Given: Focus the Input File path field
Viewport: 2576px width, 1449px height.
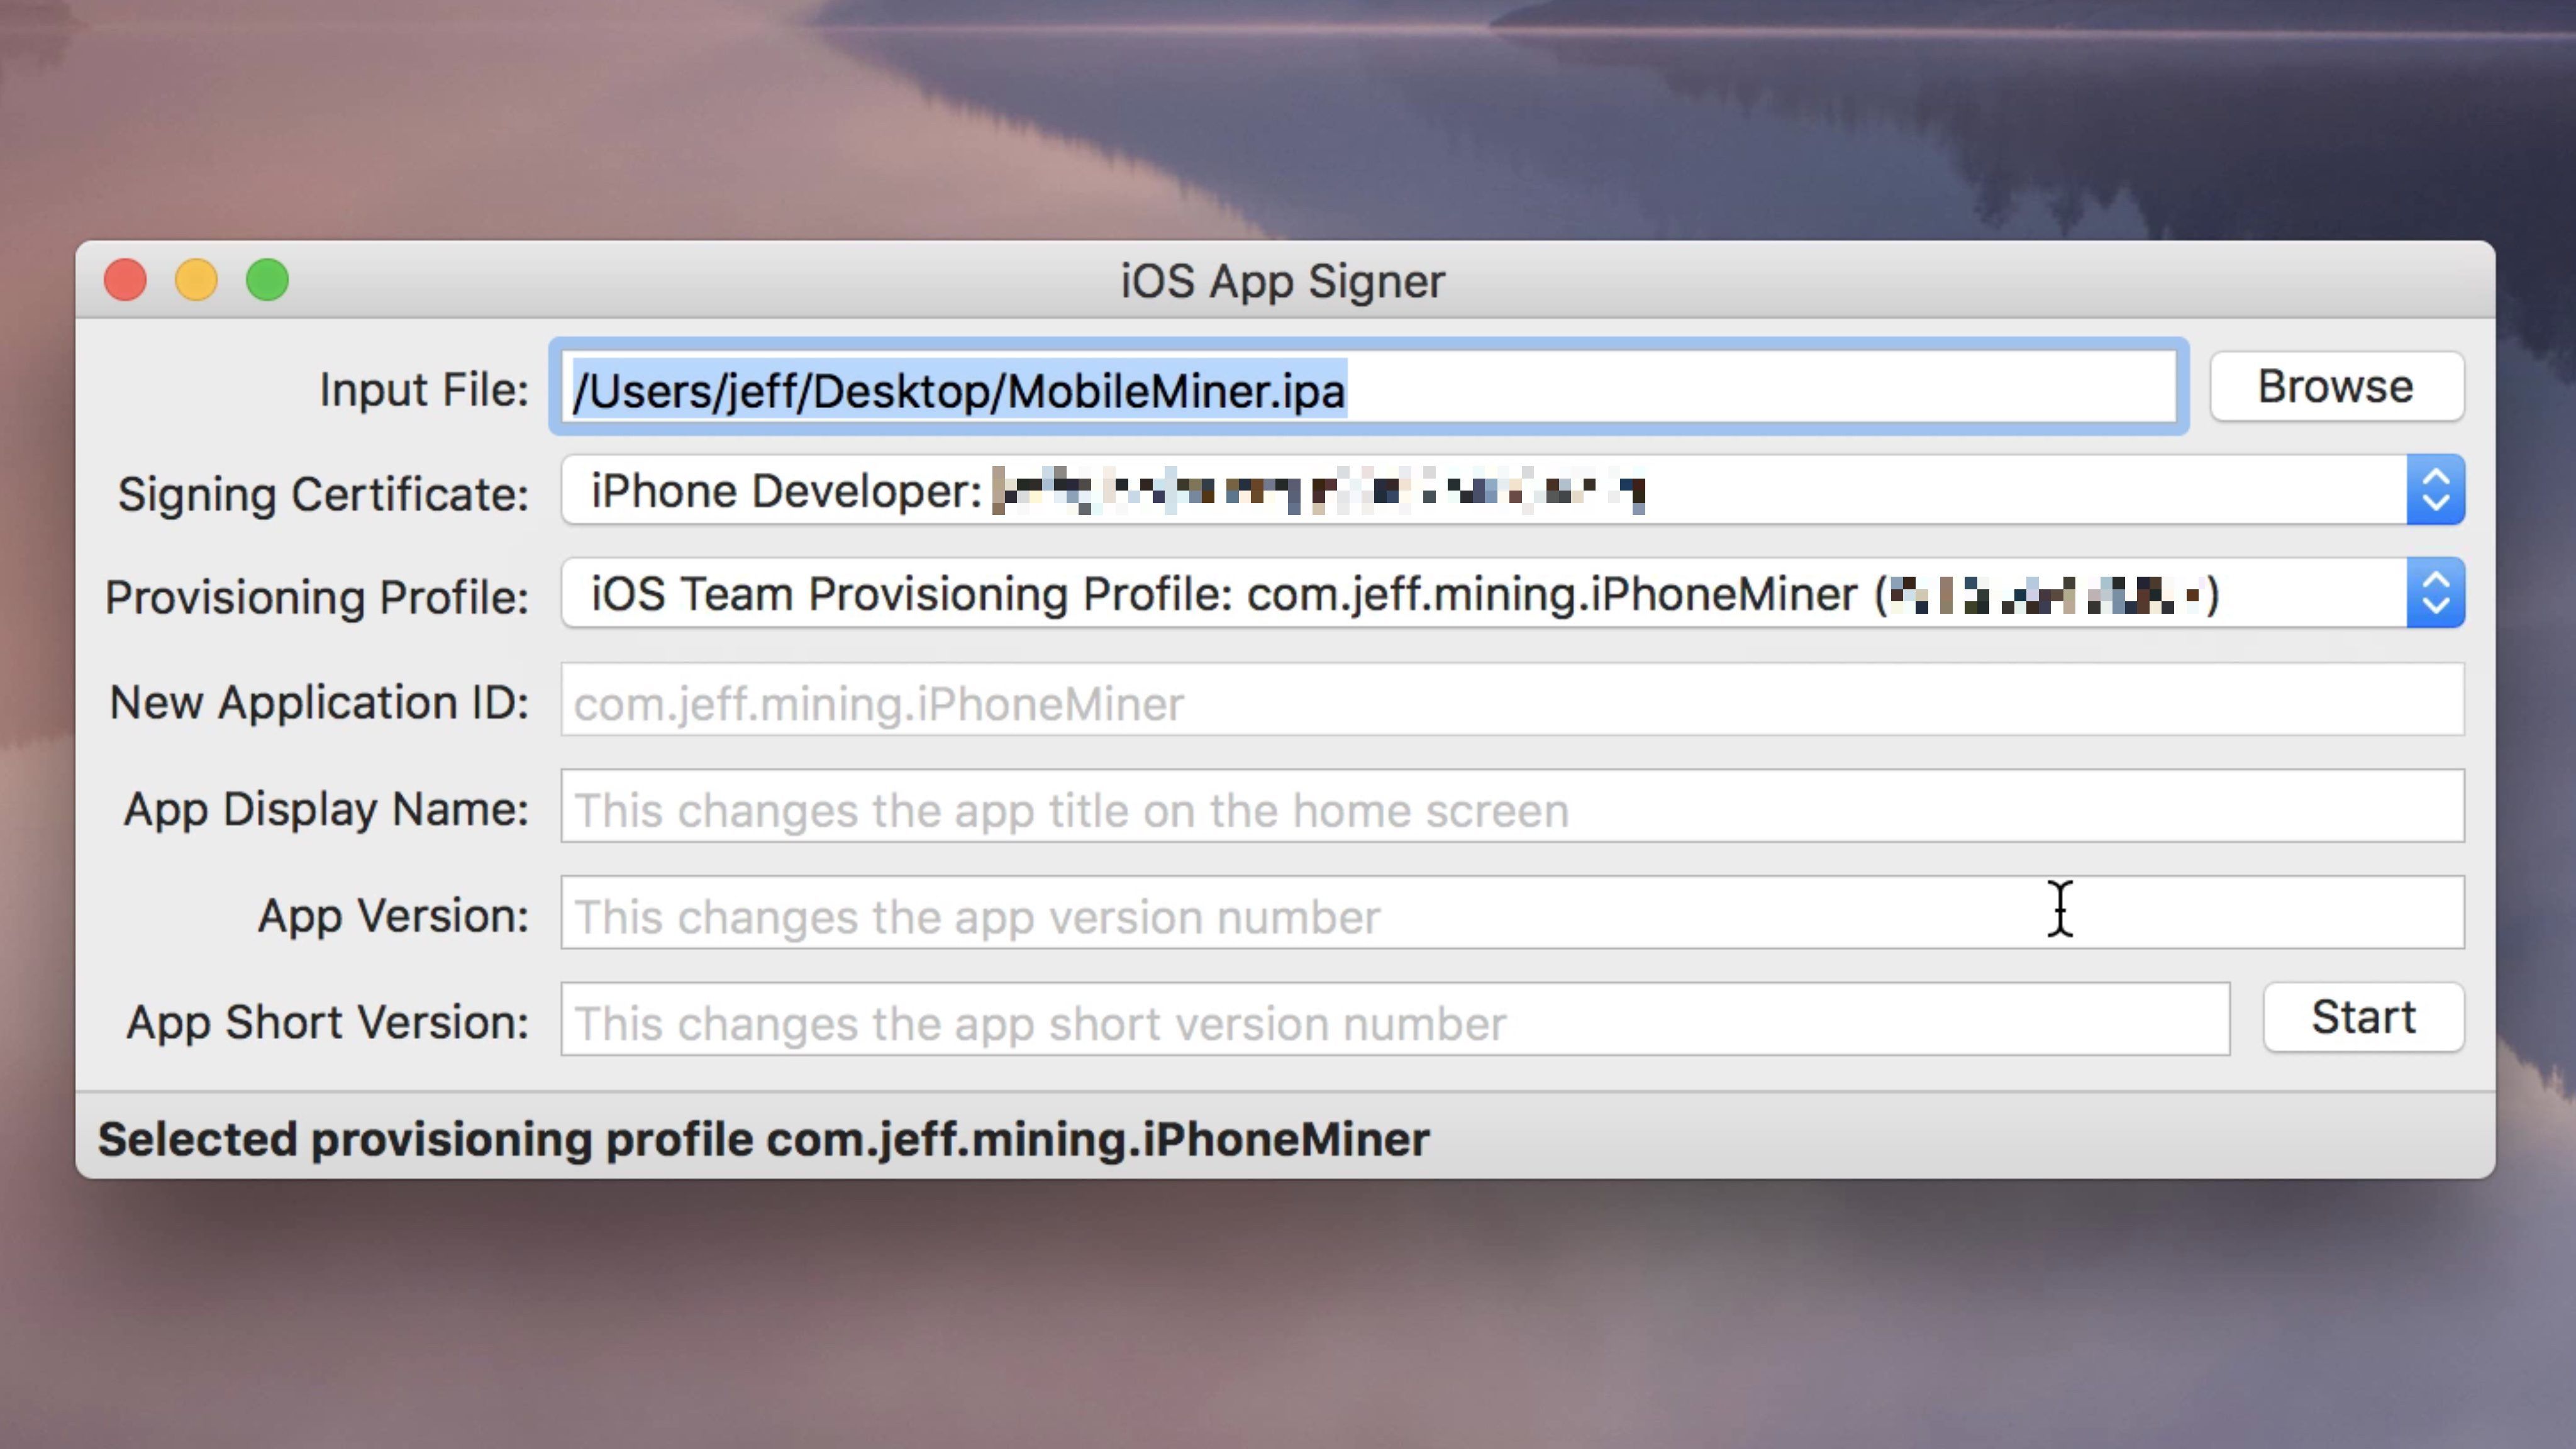Looking at the screenshot, I should tap(1368, 387).
